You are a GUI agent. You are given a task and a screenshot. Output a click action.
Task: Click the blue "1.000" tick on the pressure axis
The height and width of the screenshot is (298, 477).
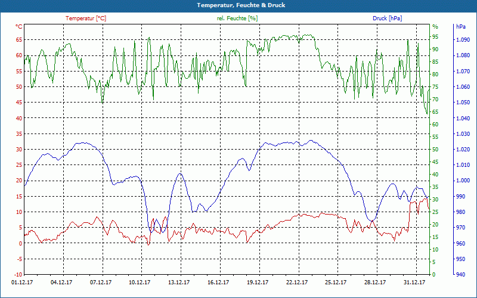(463, 181)
